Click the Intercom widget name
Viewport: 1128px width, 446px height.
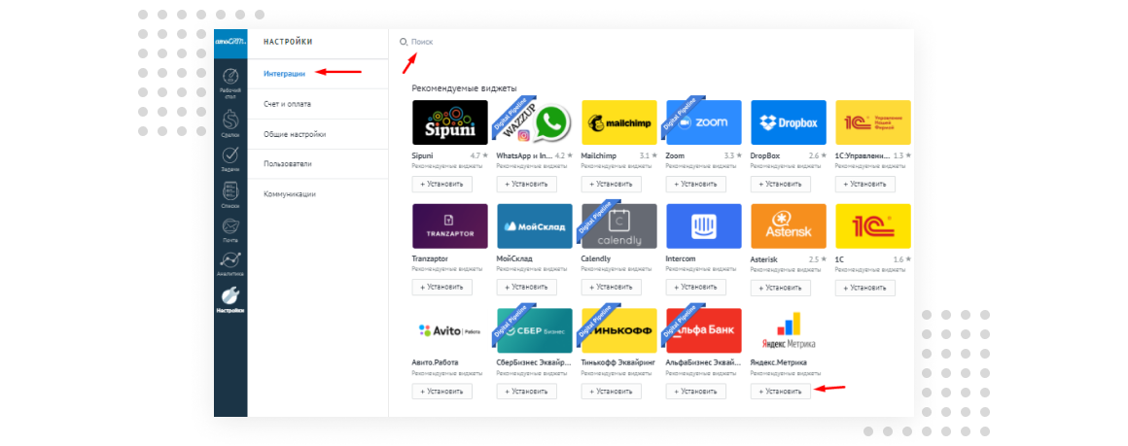point(682,259)
